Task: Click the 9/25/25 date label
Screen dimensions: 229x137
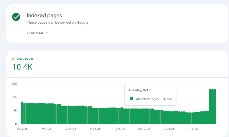Action: click(x=95, y=129)
